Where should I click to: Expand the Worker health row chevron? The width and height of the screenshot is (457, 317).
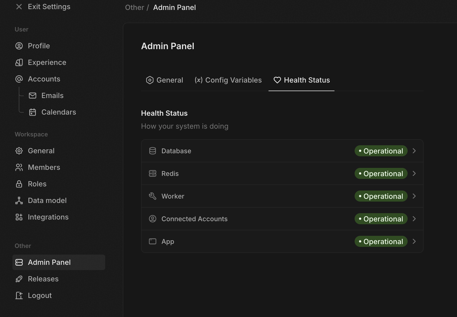click(x=414, y=196)
